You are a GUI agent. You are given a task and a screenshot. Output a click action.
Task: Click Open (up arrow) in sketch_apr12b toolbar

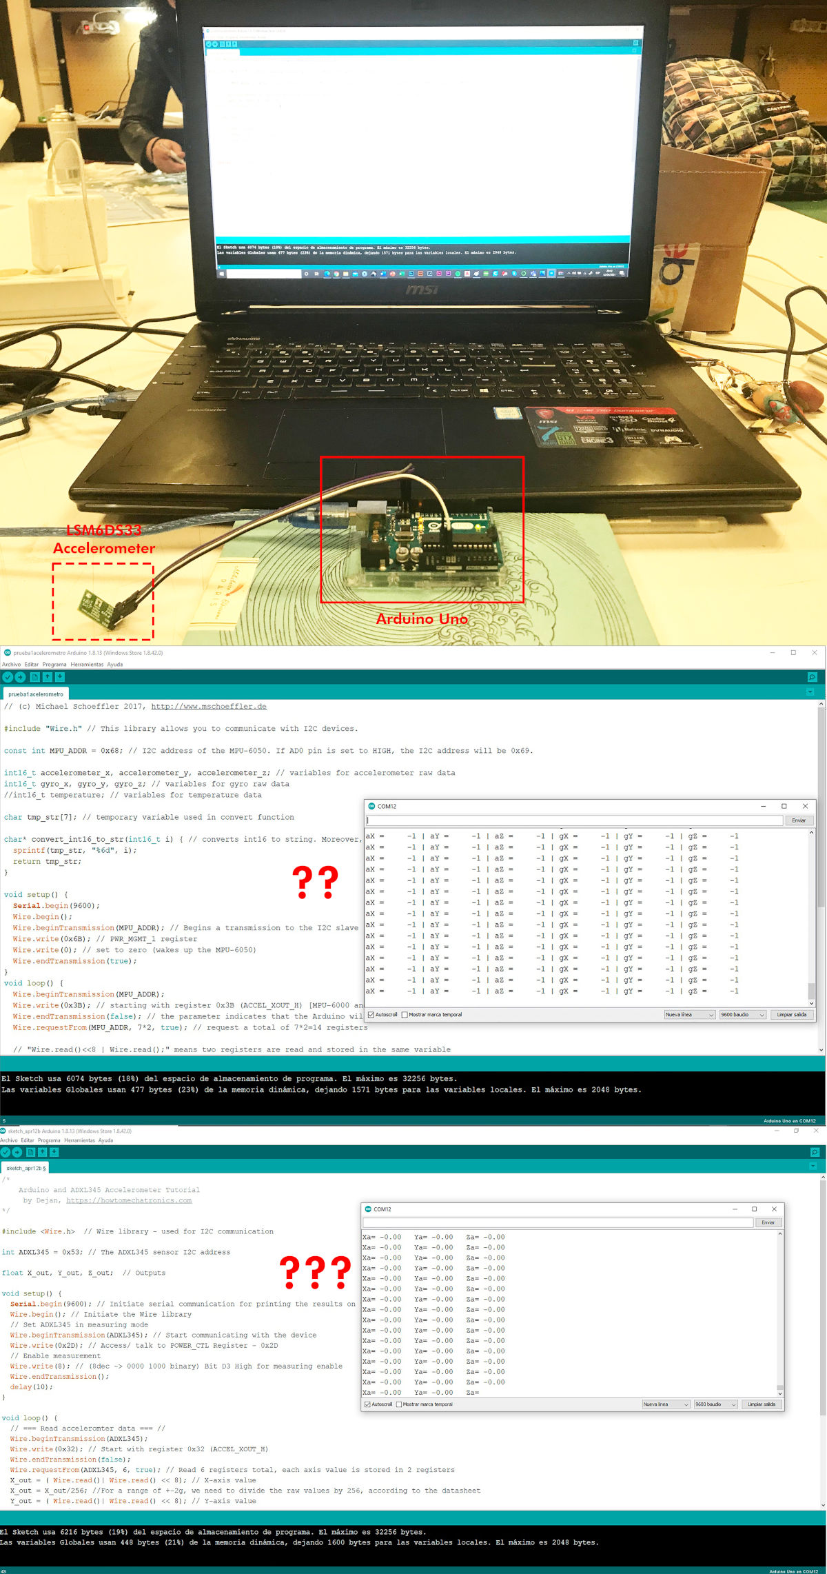(x=42, y=1152)
